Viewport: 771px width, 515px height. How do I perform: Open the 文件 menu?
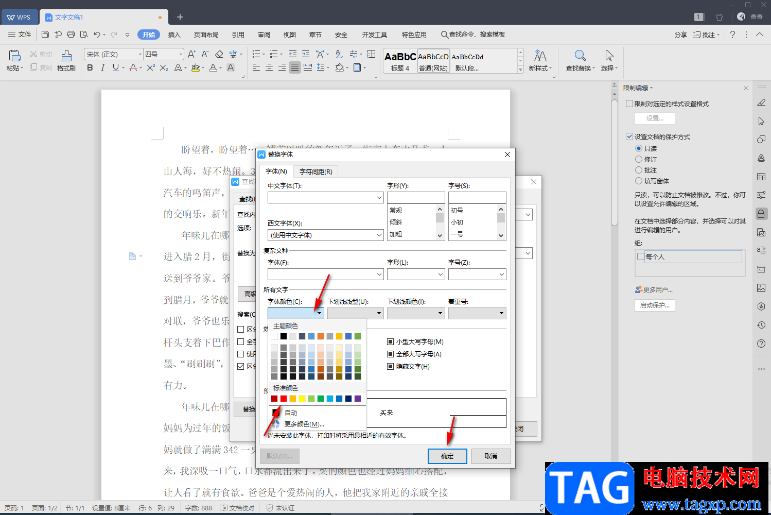(20, 35)
